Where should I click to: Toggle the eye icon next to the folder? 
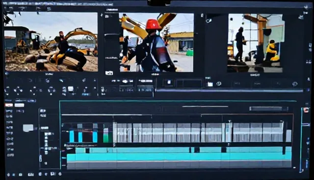click(219, 84)
